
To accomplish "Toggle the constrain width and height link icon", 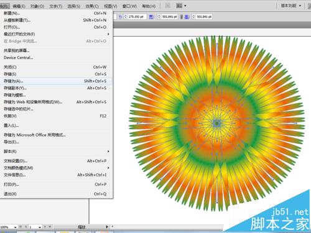I will [182, 17].
